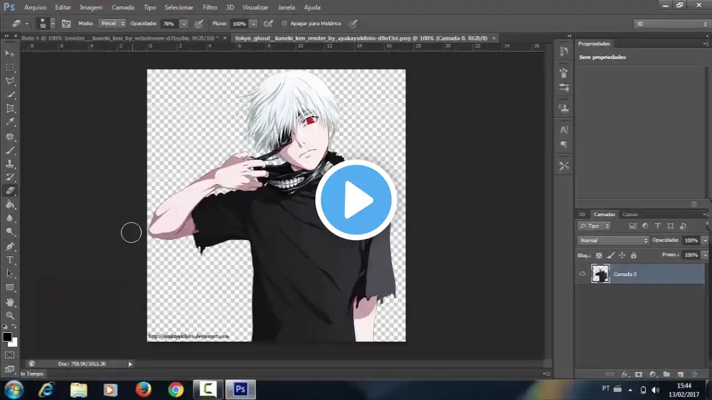Toggle the lock all icon for layers
This screenshot has height=400, width=712.
pos(633,255)
